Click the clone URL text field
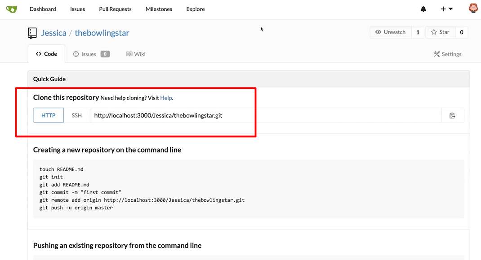 pyautogui.click(x=265, y=115)
